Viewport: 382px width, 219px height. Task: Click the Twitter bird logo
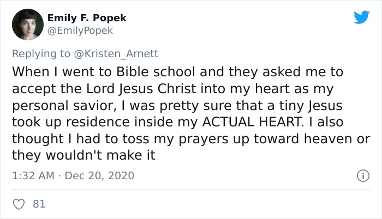[361, 17]
